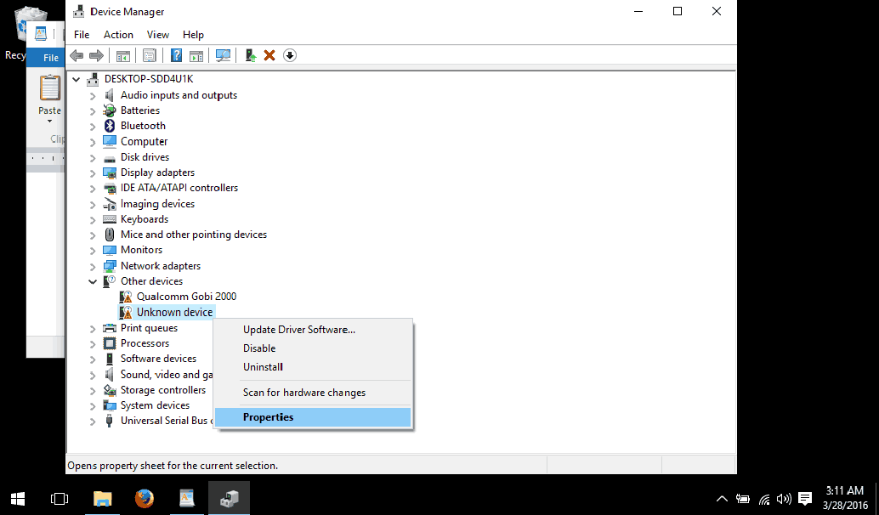
Task: Expand the Audio inputs and outputs node
Action: (x=94, y=95)
